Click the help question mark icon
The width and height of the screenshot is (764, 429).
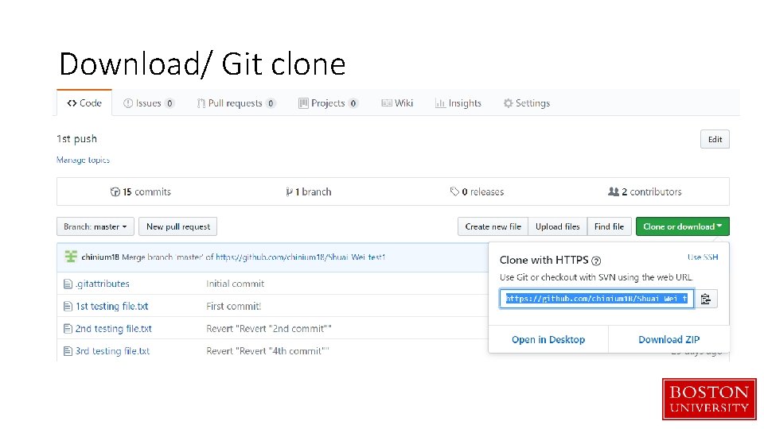coord(597,261)
